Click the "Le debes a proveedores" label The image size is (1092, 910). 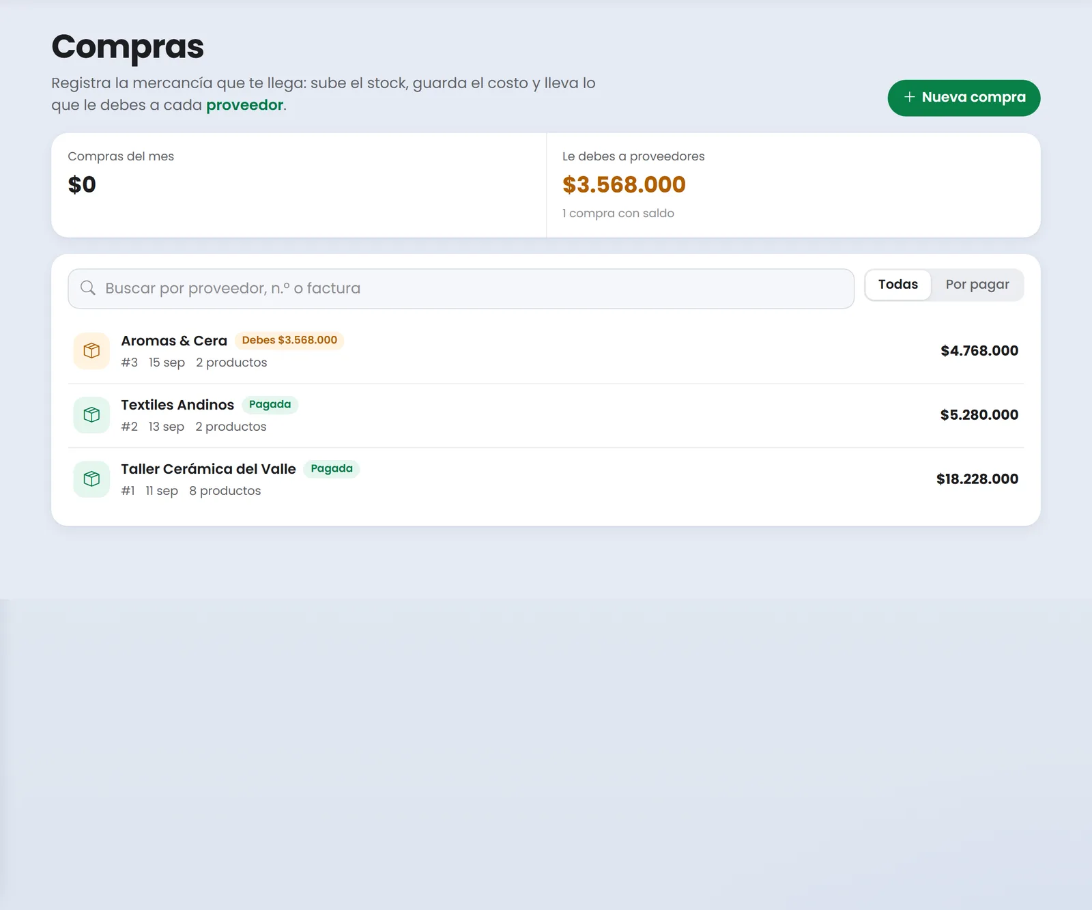click(x=633, y=156)
